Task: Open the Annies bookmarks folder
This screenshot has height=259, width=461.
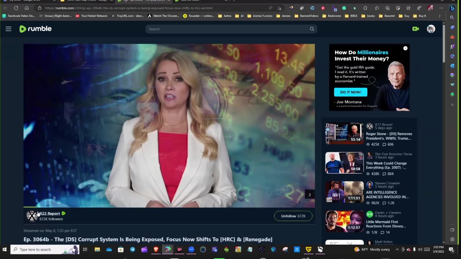Action: (283, 16)
